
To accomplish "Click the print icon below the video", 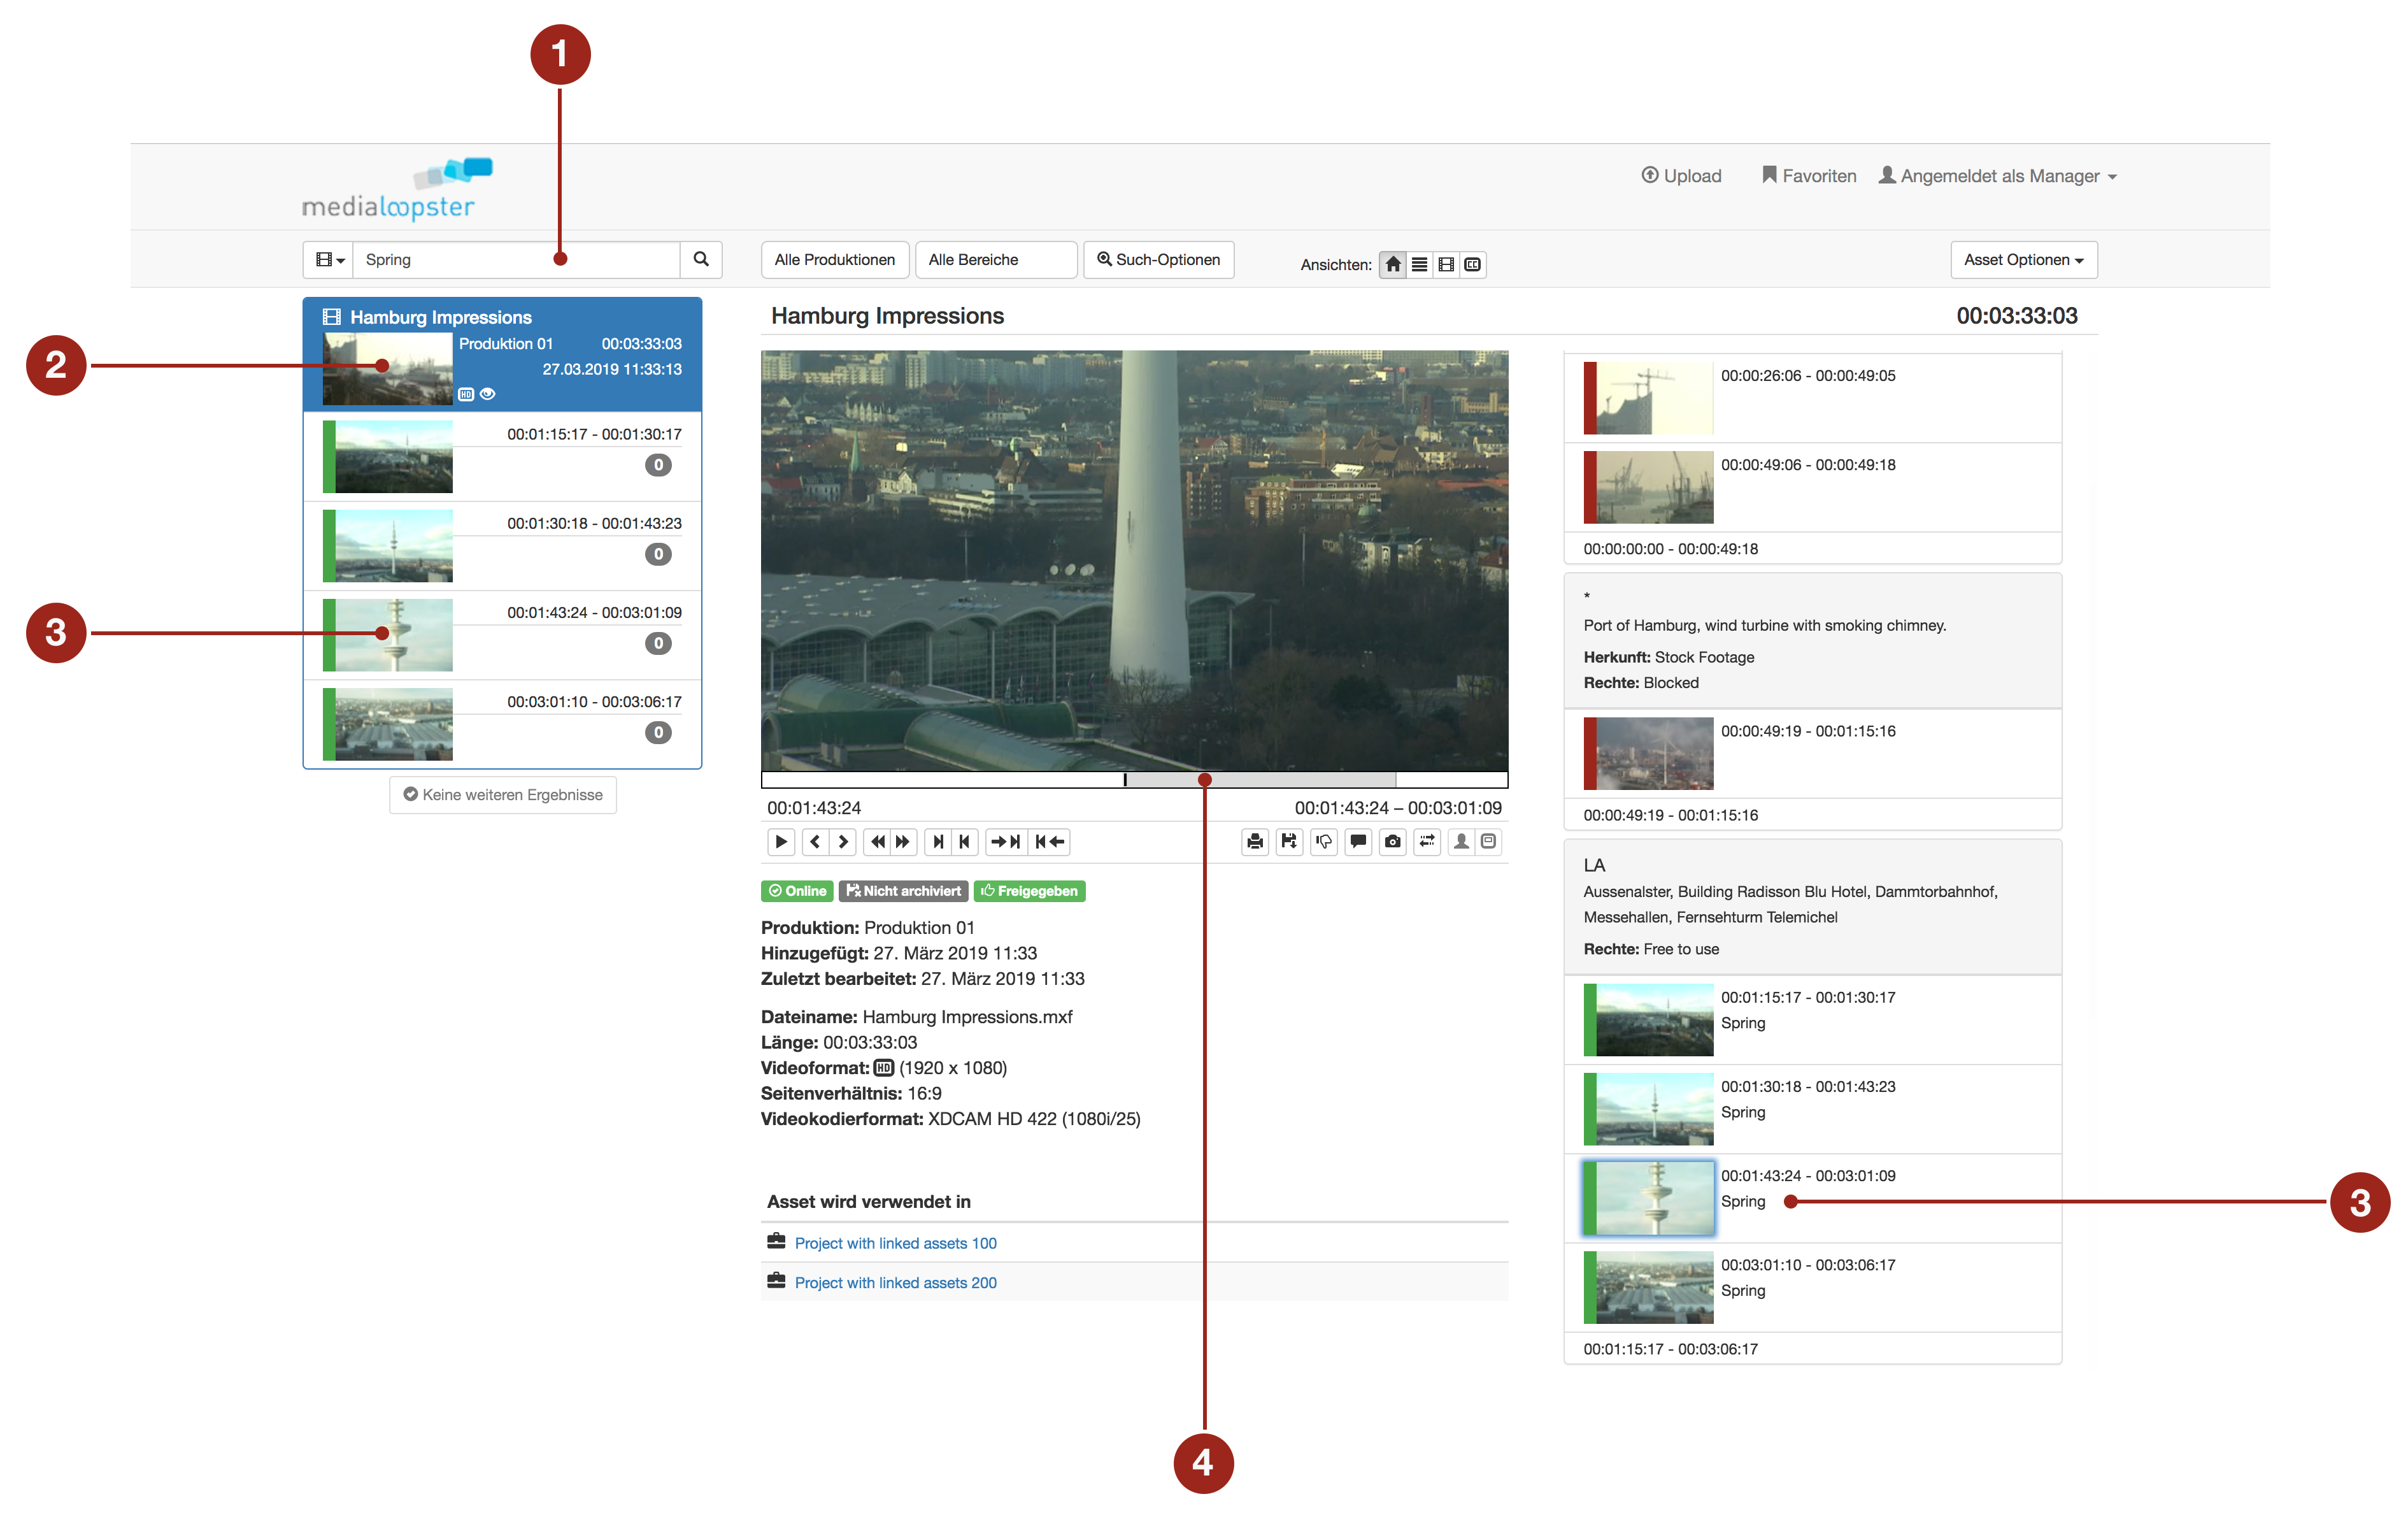I will tap(1255, 842).
